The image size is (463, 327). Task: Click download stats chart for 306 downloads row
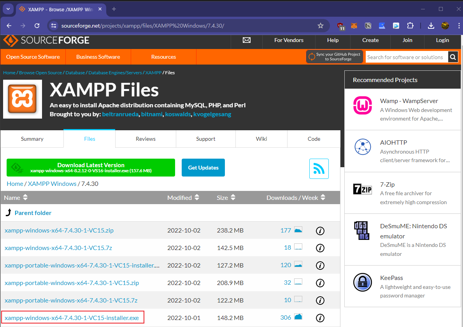pyautogui.click(x=298, y=317)
